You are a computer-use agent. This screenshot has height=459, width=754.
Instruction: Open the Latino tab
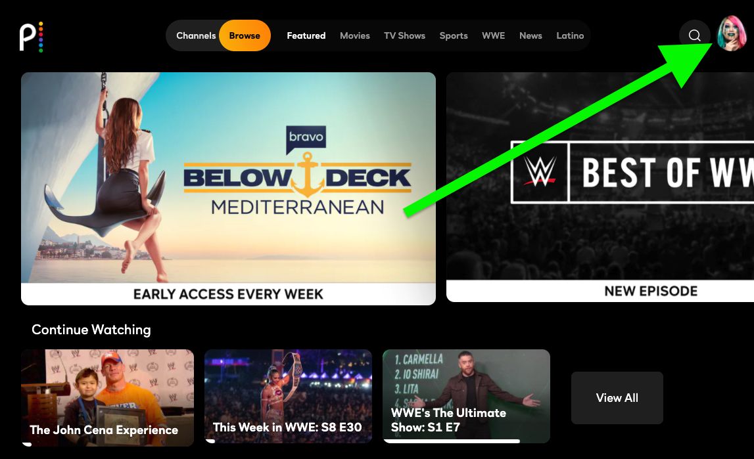click(570, 35)
